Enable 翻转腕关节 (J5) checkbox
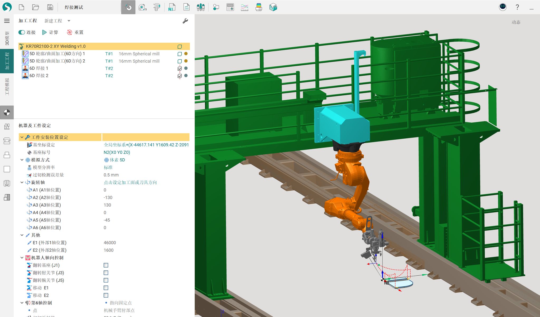The width and height of the screenshot is (540, 317). tap(106, 280)
